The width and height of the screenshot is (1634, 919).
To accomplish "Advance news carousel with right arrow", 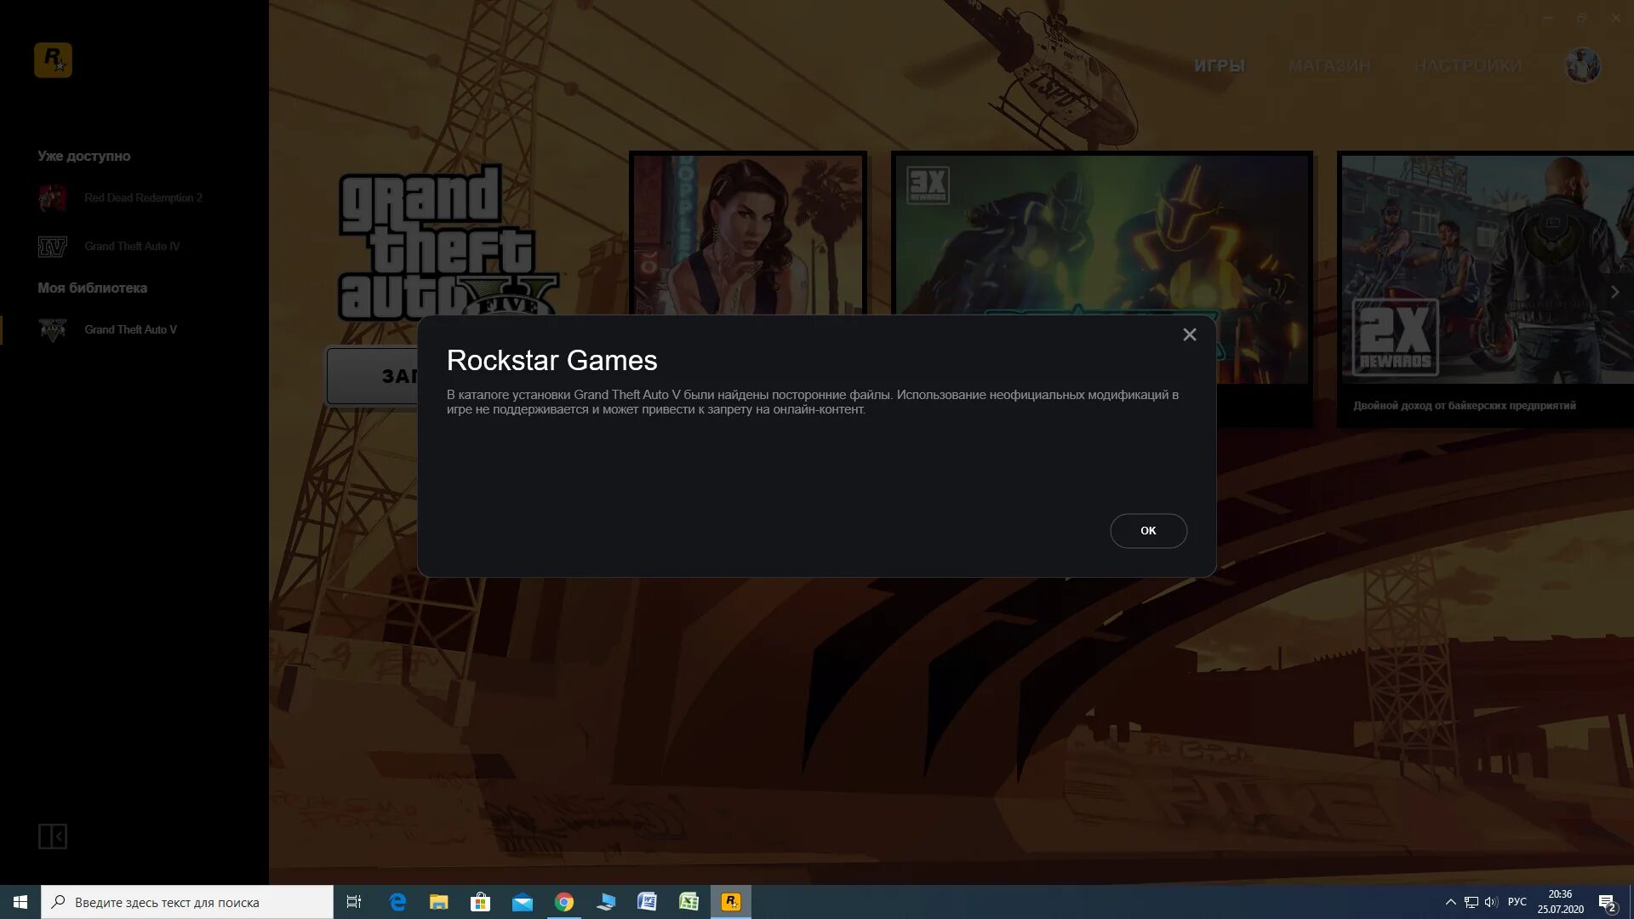I will coord(1614,292).
